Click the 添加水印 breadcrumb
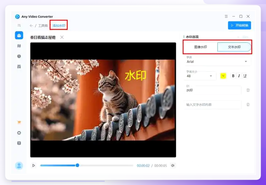 pyautogui.click(x=59, y=26)
